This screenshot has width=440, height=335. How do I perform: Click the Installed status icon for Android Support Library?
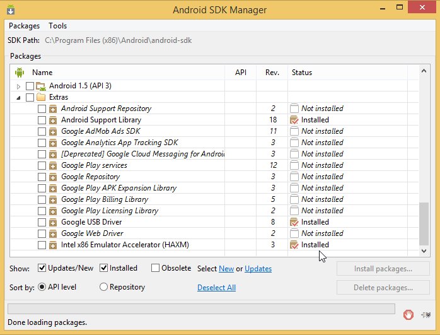(294, 120)
